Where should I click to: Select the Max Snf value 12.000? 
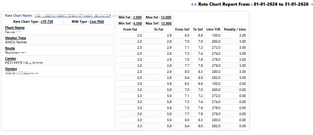(166, 23)
